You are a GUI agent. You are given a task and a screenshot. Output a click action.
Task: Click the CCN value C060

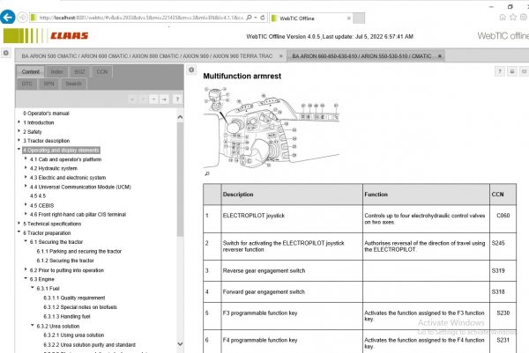coord(503,216)
